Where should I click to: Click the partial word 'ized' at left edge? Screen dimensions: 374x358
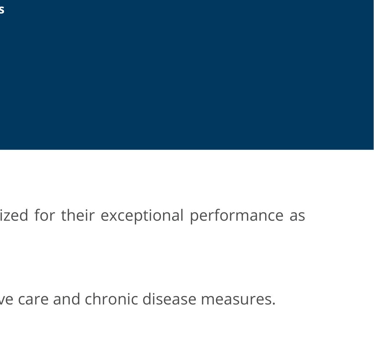click(x=14, y=215)
